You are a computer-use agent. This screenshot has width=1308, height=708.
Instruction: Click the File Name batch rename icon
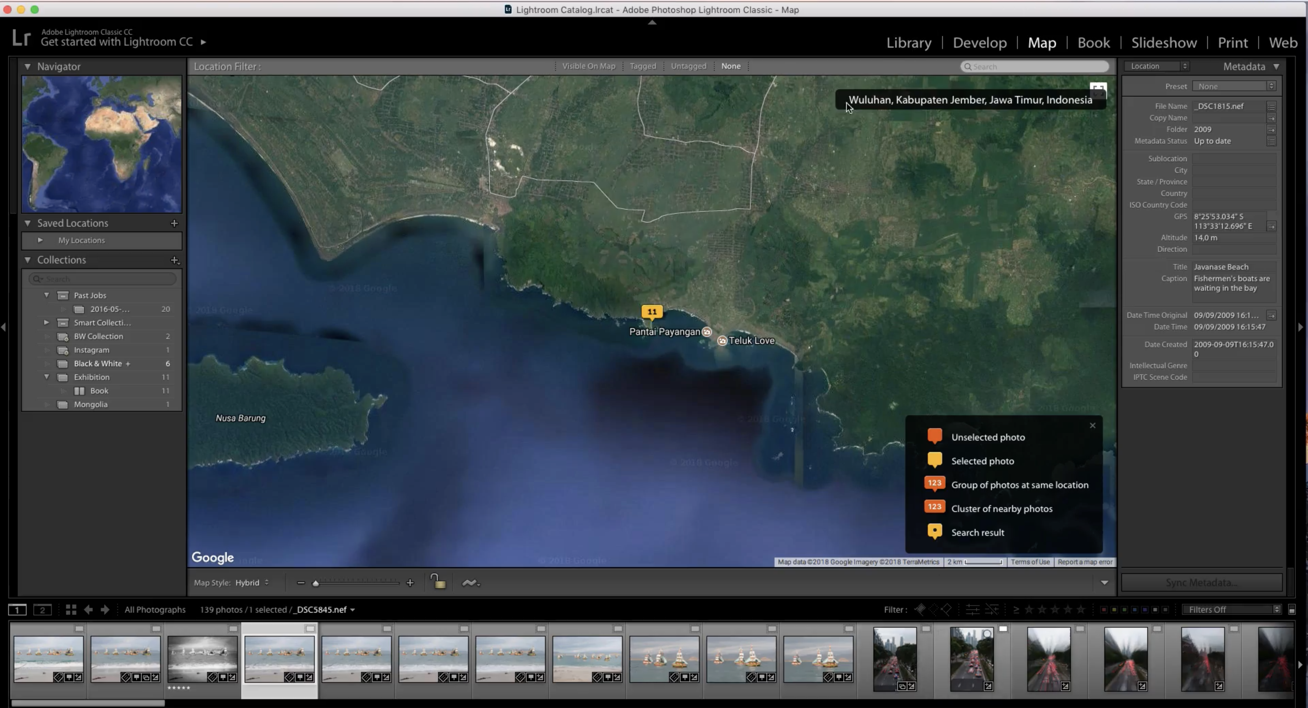(x=1272, y=106)
